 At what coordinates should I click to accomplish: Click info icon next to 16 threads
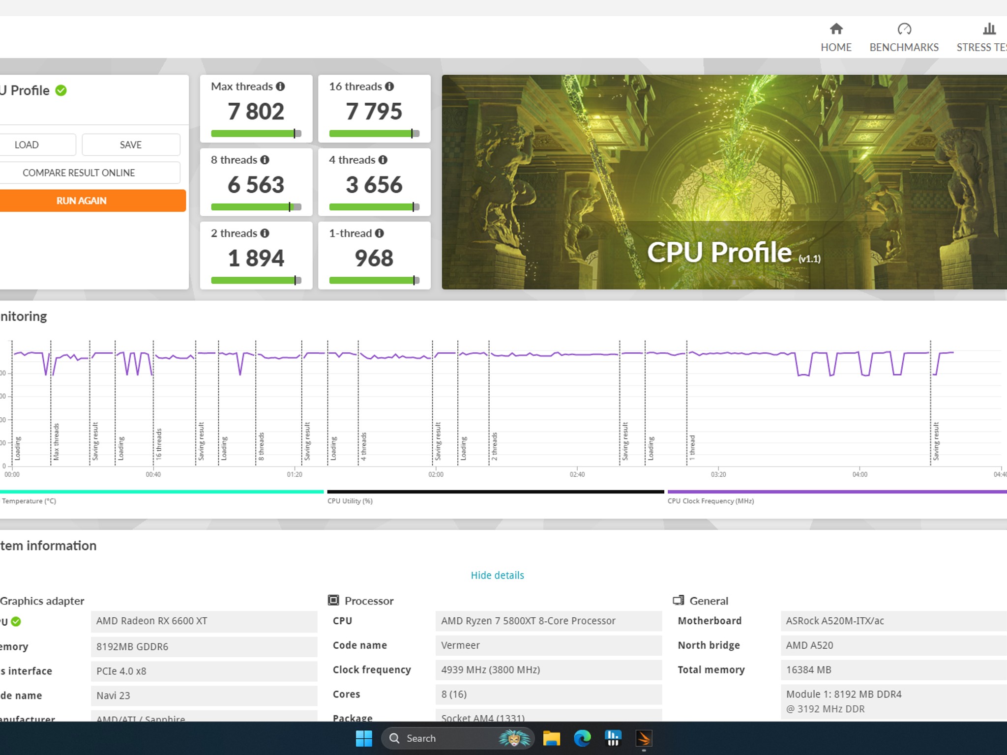coord(389,87)
